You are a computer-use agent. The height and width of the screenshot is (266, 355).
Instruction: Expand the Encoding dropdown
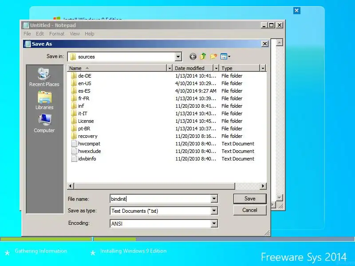point(214,223)
